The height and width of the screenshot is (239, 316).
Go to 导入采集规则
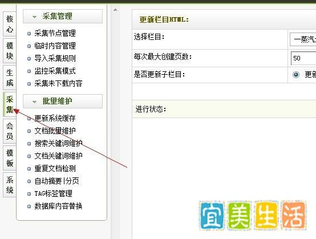click(55, 58)
